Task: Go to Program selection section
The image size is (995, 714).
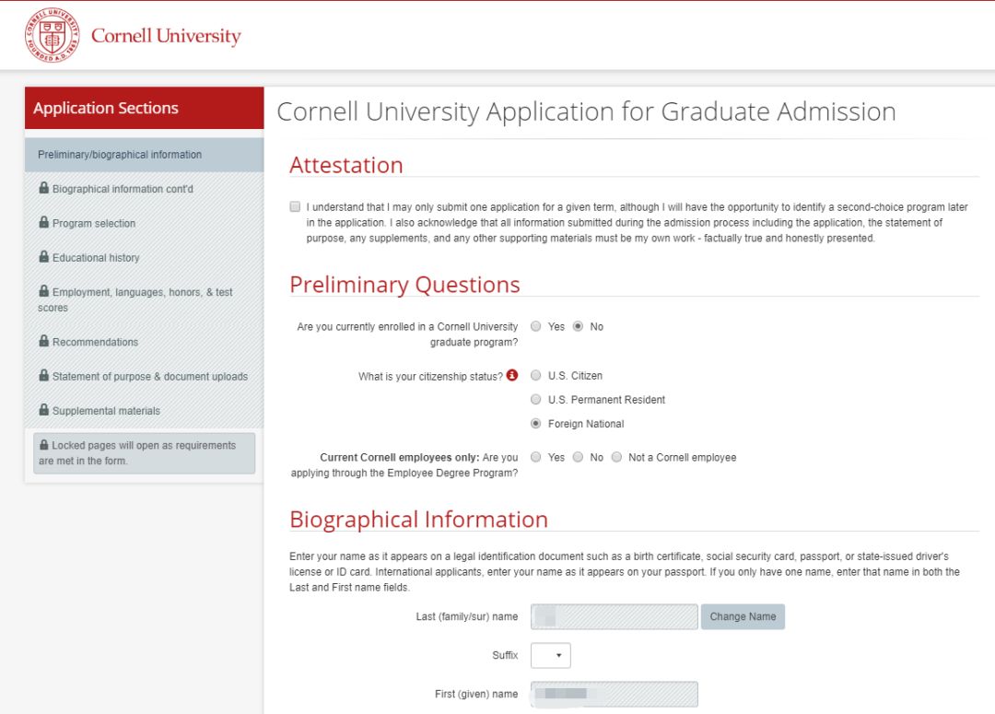Action: [x=144, y=223]
